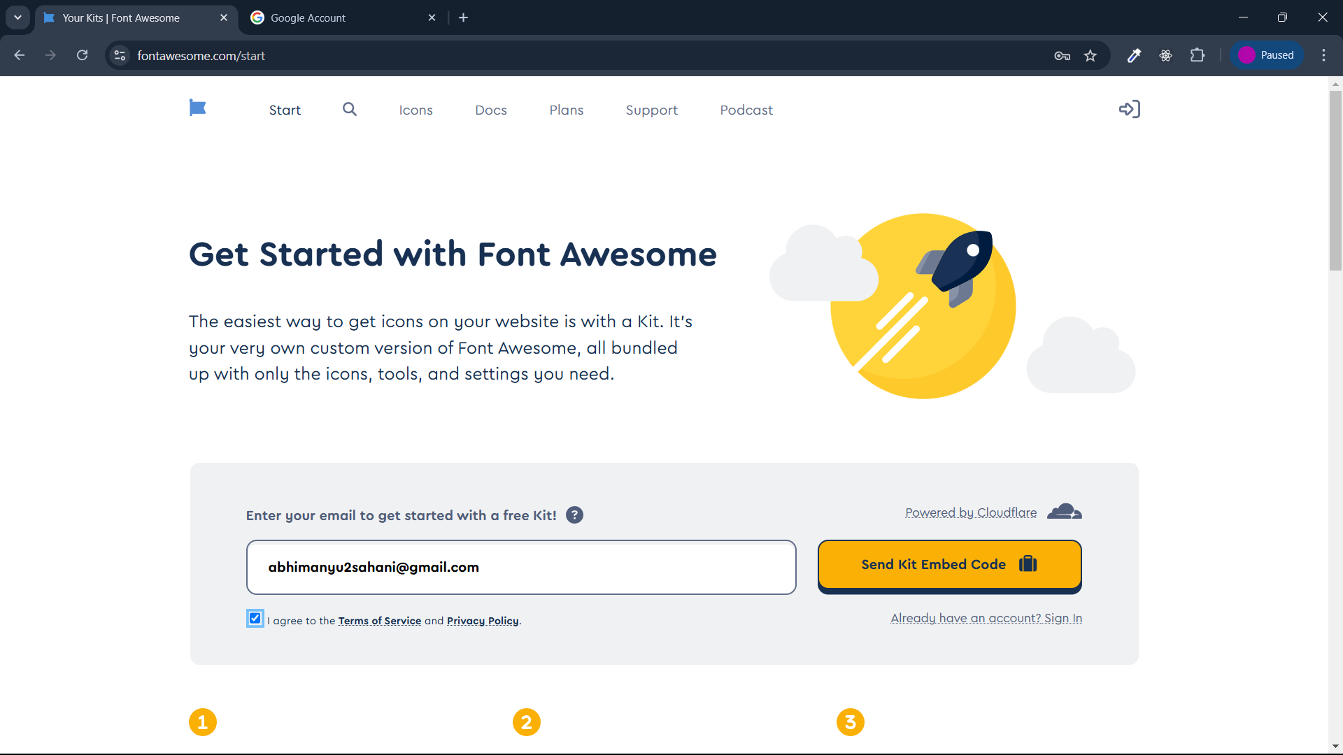1343x755 pixels.
Task: Open the Terms of Service link
Action: [x=380, y=621]
